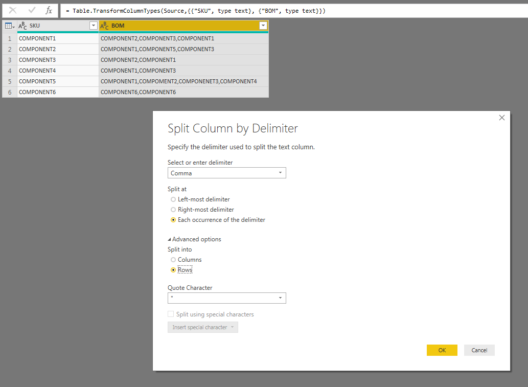
Task: Click SKU cell COMPONENT4 in row 4
Action: tap(58, 71)
